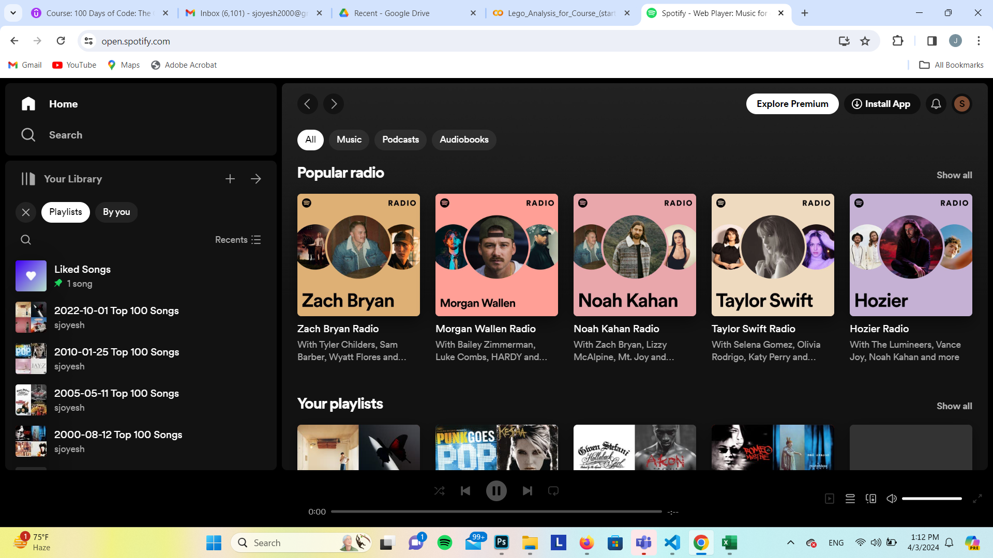Open Taylor Swift Radio thumbnail
993x558 pixels.
tap(773, 255)
